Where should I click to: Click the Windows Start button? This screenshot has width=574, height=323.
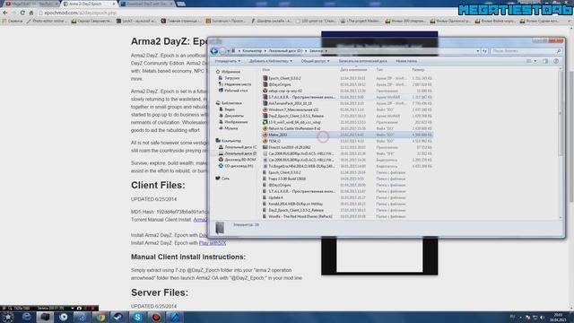coord(8,317)
